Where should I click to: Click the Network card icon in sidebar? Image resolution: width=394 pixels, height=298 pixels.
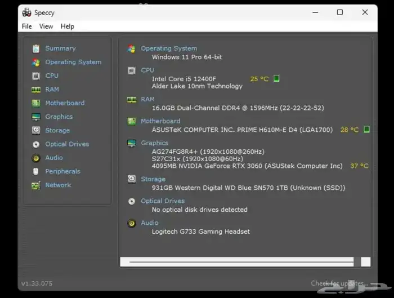click(x=36, y=185)
